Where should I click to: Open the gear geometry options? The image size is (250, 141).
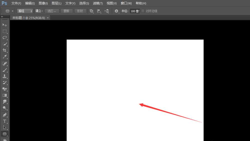(116, 11)
